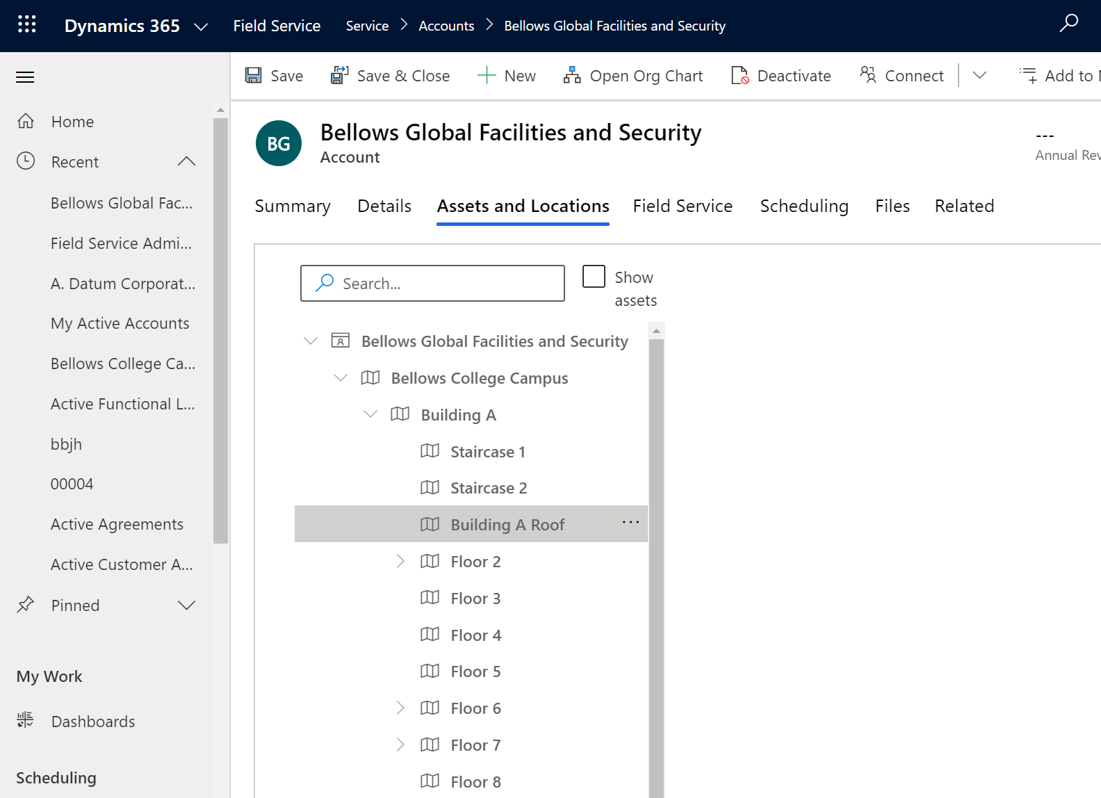Enable the Show assets checkbox
This screenshot has width=1101, height=798.
(594, 276)
